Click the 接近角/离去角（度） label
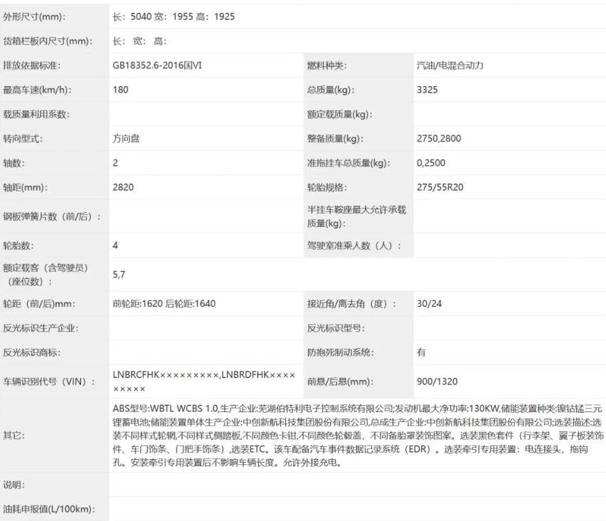Image resolution: width=606 pixels, height=521 pixels. [351, 304]
